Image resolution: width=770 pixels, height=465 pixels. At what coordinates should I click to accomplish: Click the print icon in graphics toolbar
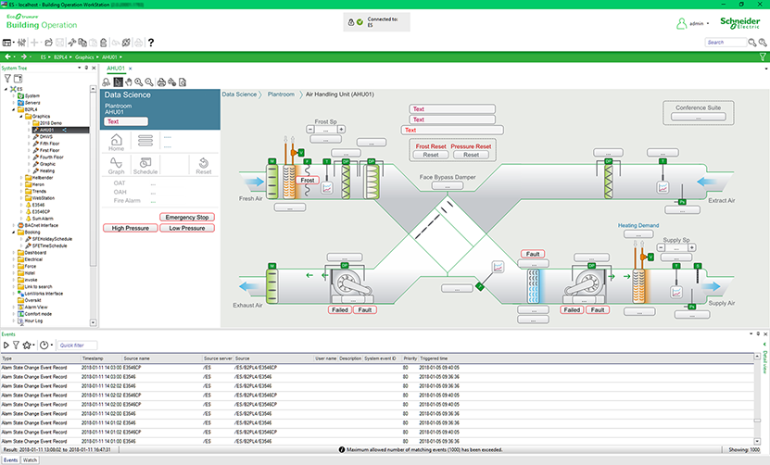[161, 82]
